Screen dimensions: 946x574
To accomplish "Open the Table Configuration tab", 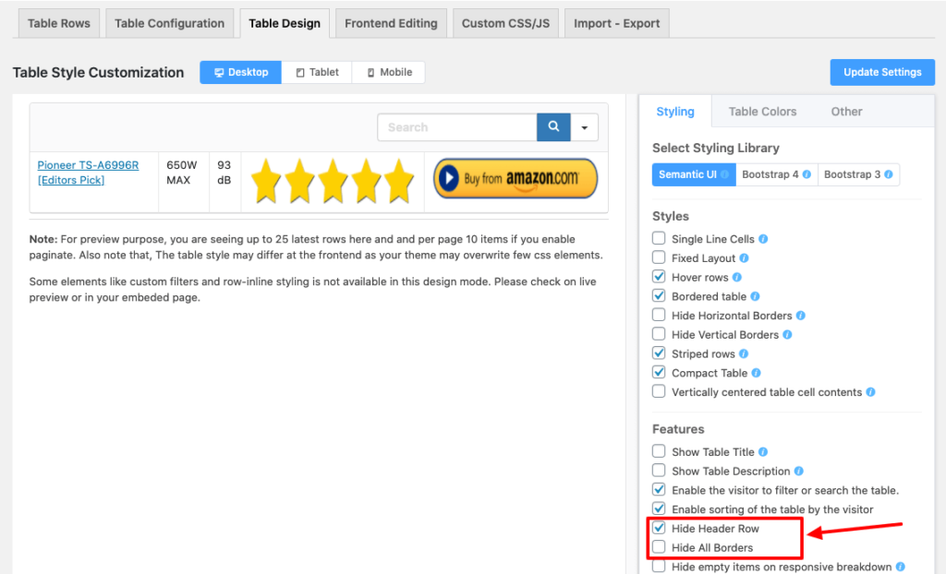I will 169,23.
